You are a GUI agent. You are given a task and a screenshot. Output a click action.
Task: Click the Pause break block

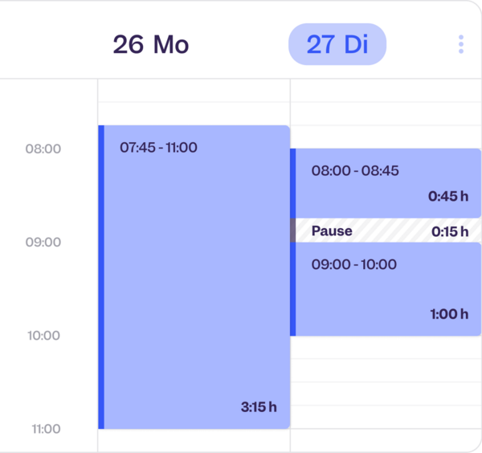click(386, 231)
